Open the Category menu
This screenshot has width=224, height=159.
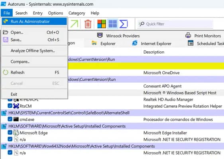(77, 13)
